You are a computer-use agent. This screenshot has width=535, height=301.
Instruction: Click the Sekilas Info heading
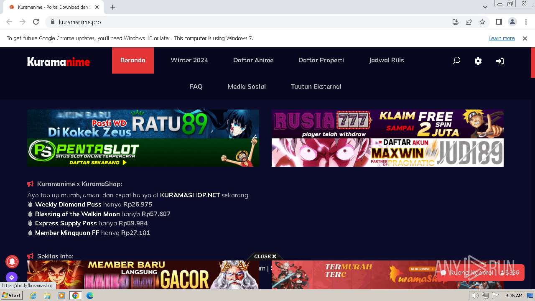pos(55,256)
